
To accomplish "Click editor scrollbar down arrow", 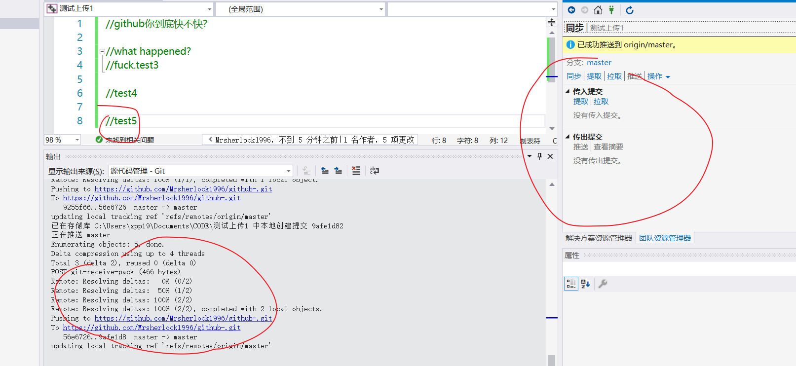I will pyautogui.click(x=552, y=129).
